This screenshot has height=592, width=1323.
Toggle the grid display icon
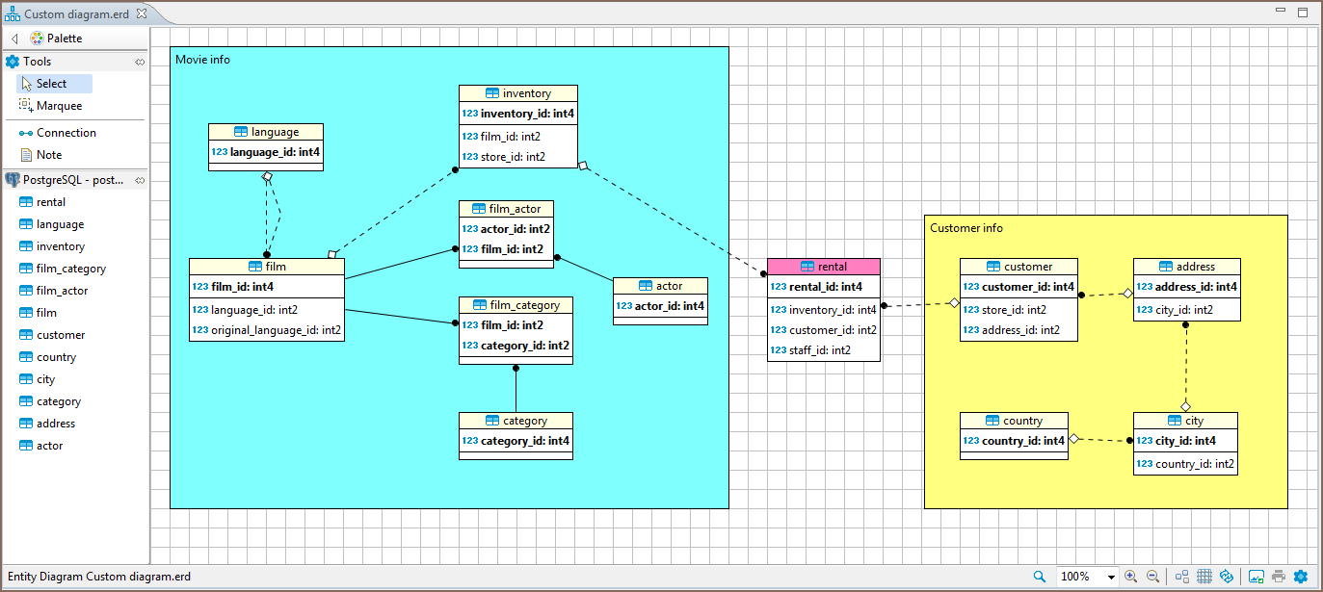pos(1204,576)
